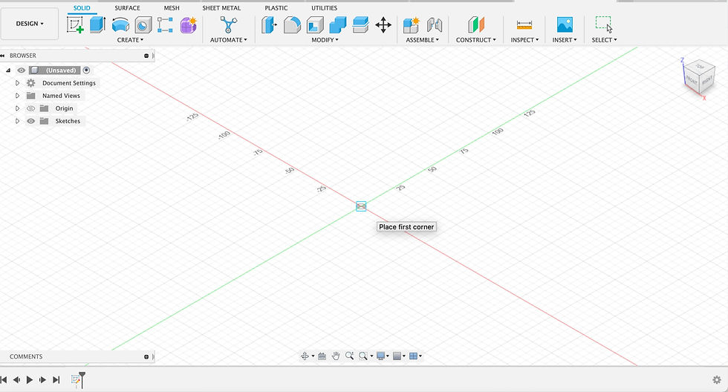
Task: Select the Press Pull tool
Action: pyautogui.click(x=269, y=24)
